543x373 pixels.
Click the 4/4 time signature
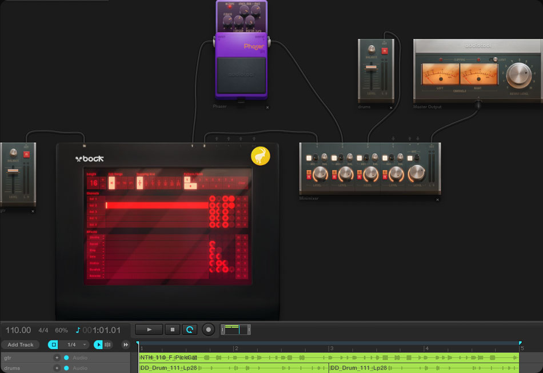point(43,330)
